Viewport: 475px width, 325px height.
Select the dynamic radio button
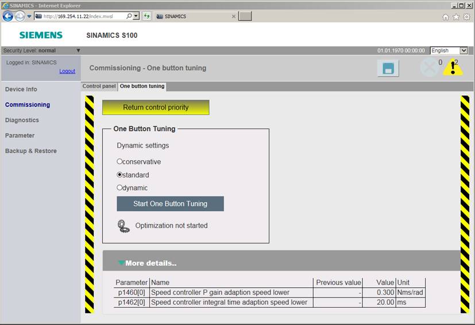click(x=119, y=188)
